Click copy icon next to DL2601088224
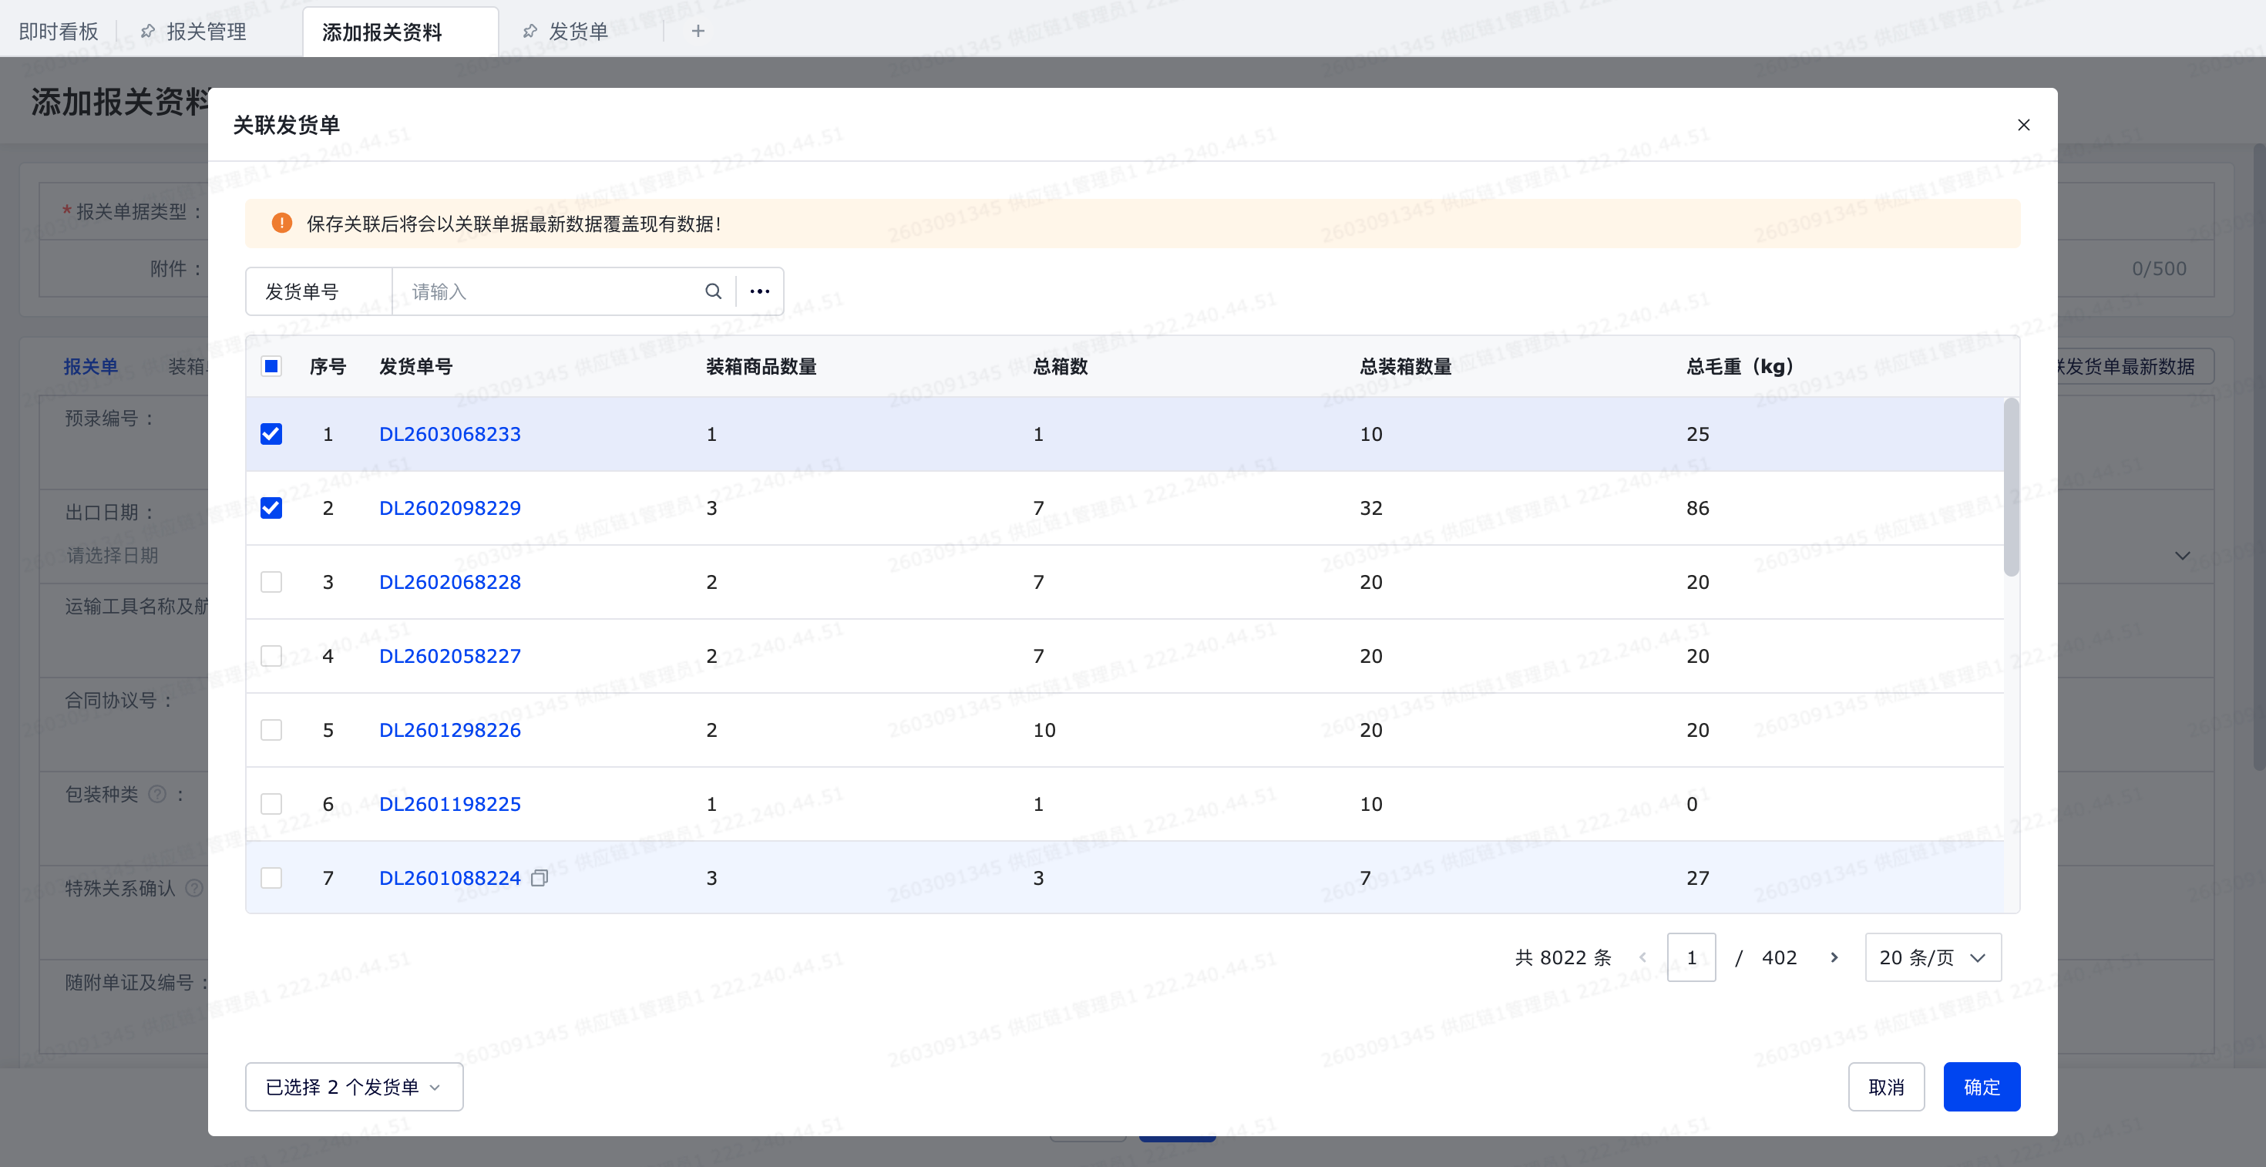The image size is (2266, 1167). click(540, 878)
